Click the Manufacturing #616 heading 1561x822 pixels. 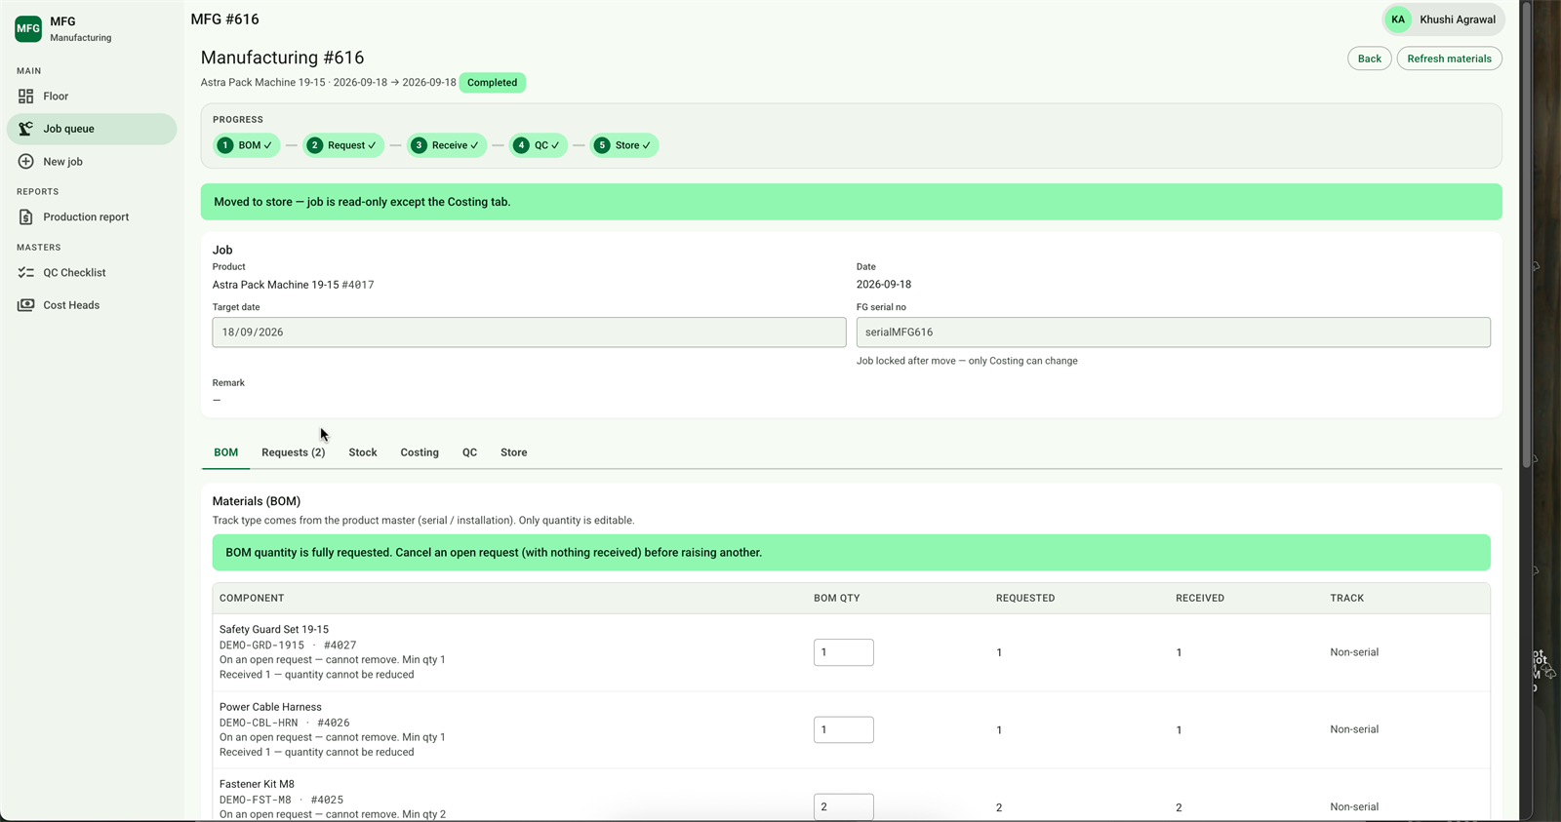tap(283, 58)
